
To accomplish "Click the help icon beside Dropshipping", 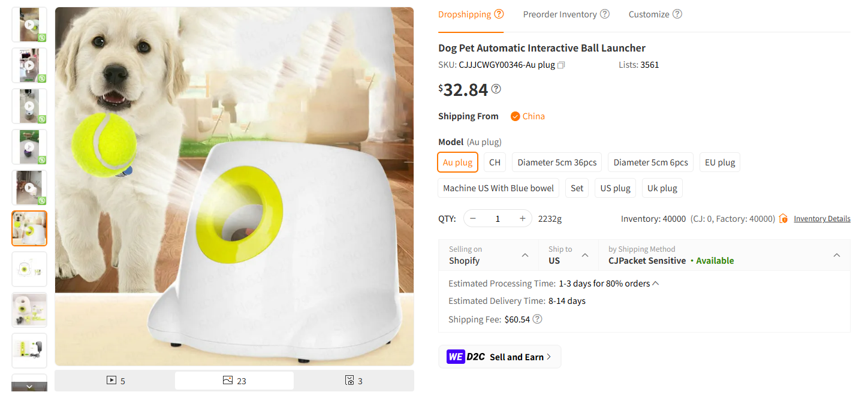I will pyautogui.click(x=499, y=14).
